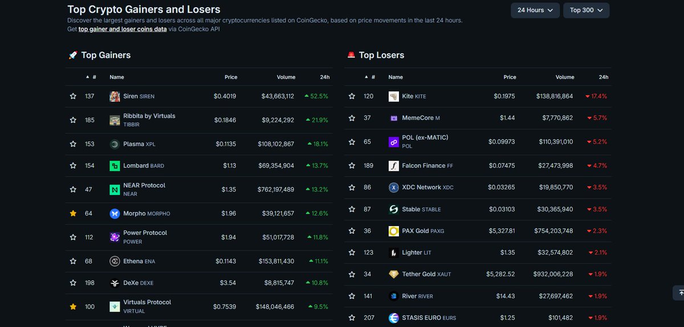684x327 pixels.
Task: Open the top gainer and loser coins data link
Action: (123, 29)
